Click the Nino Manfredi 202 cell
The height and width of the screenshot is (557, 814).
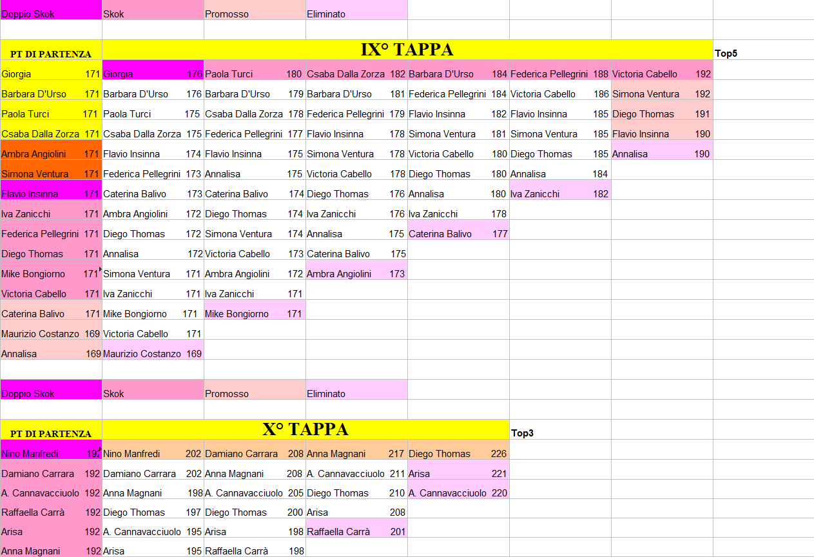click(x=153, y=454)
